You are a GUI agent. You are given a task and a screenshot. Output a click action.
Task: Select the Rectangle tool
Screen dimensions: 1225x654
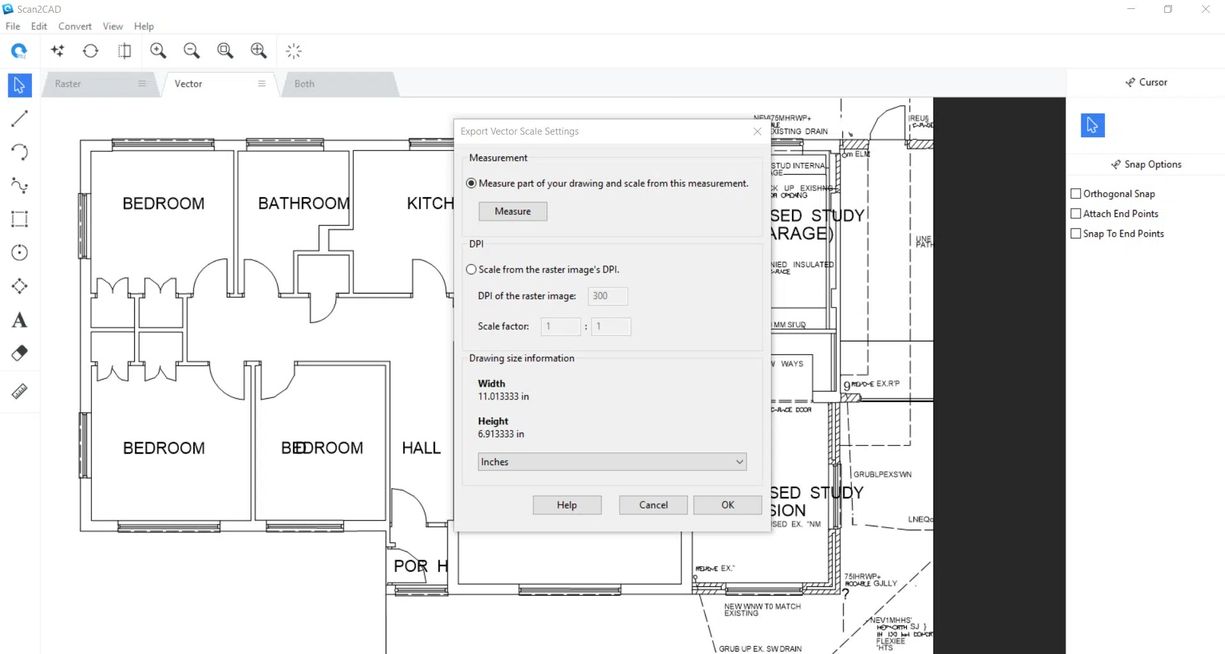coord(19,219)
